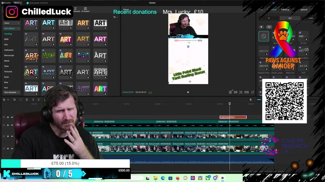Screen dimensions: 325x182
Task: Open the Basic text effects category
Action: tap(6, 77)
